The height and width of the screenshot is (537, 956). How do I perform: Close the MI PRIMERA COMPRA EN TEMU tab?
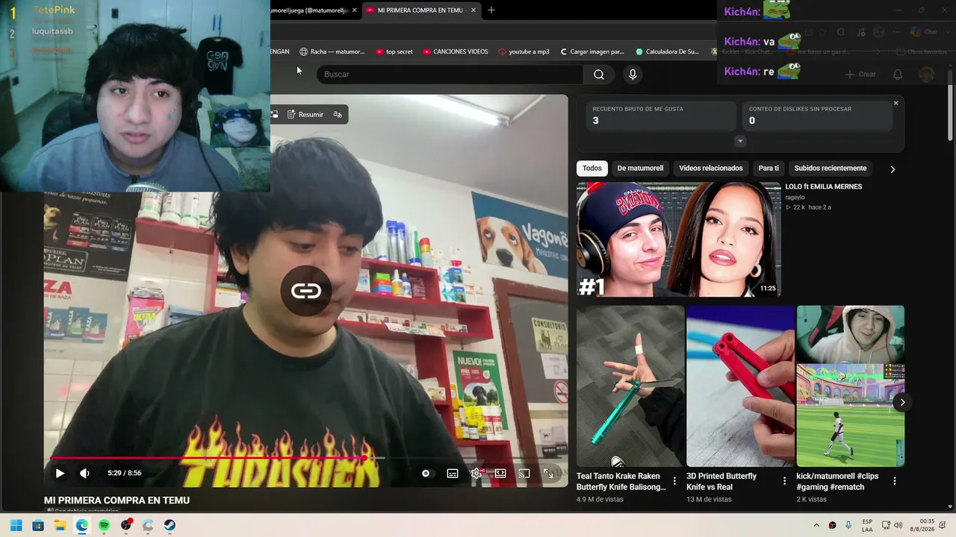pos(474,10)
